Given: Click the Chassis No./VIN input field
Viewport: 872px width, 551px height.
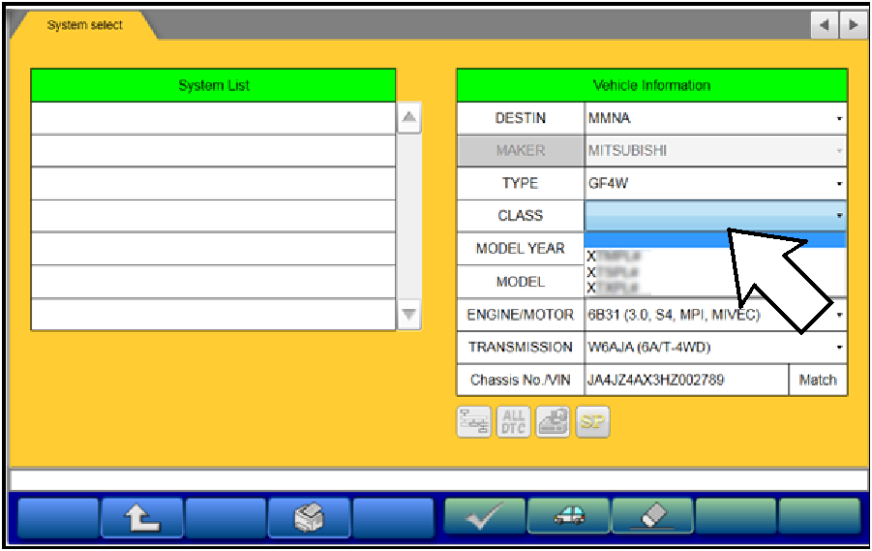Looking at the screenshot, I should point(685,380).
